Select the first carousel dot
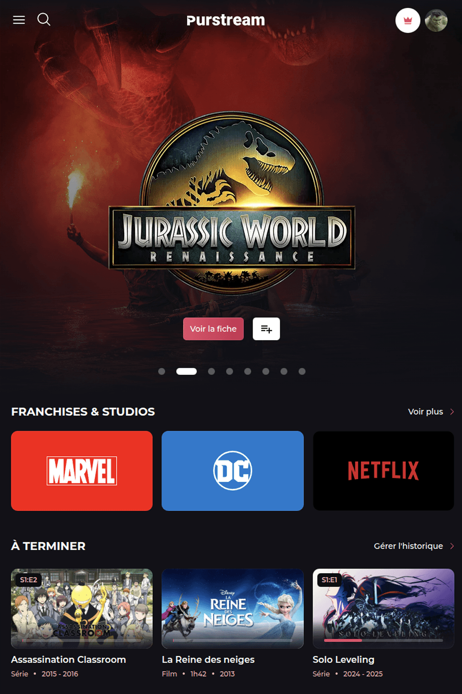 pos(162,372)
